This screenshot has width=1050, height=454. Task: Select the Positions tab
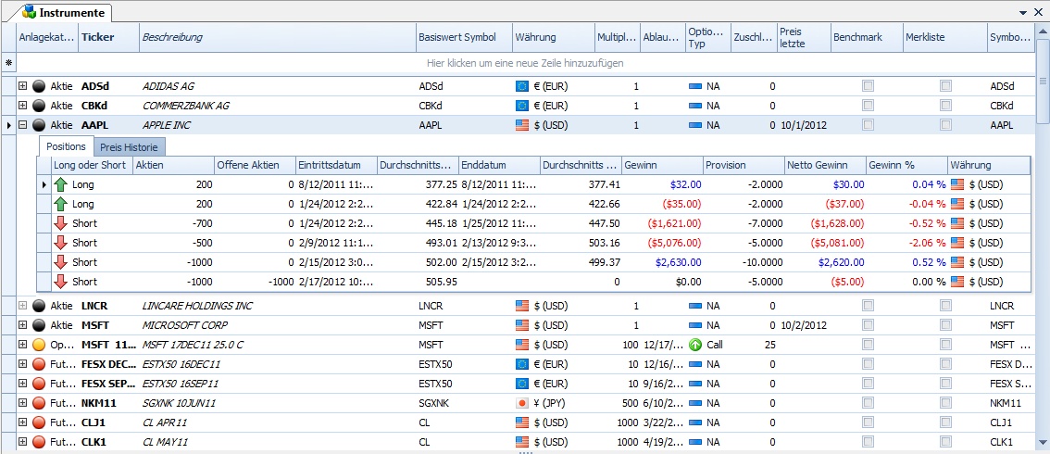tap(67, 146)
